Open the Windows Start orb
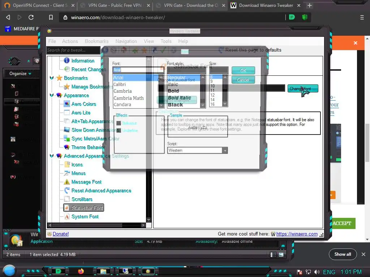 (x=9, y=271)
